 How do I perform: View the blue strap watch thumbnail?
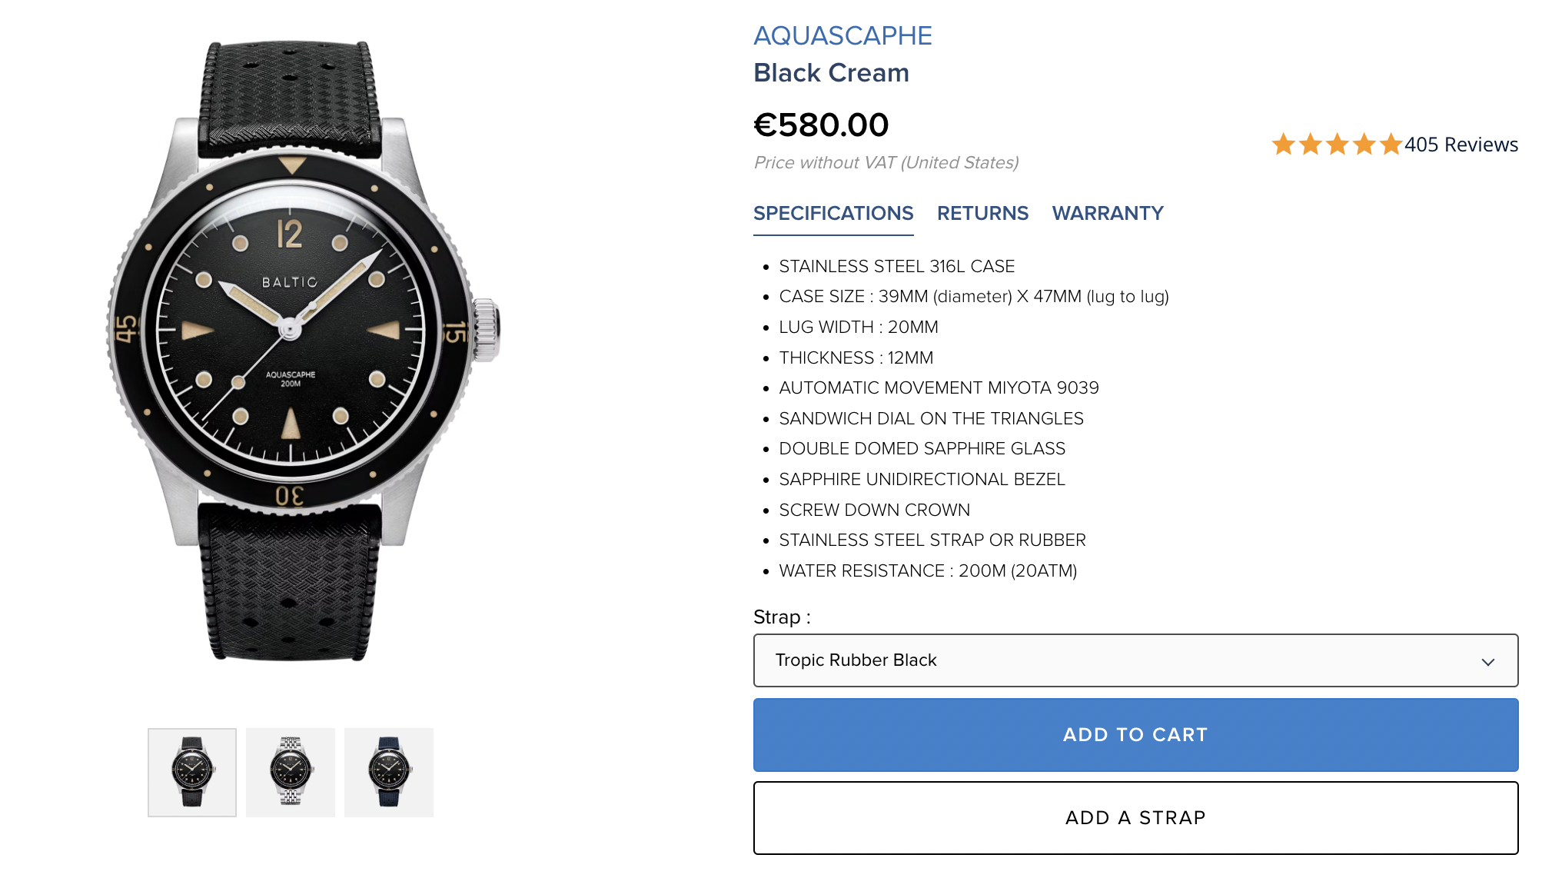[x=389, y=772]
